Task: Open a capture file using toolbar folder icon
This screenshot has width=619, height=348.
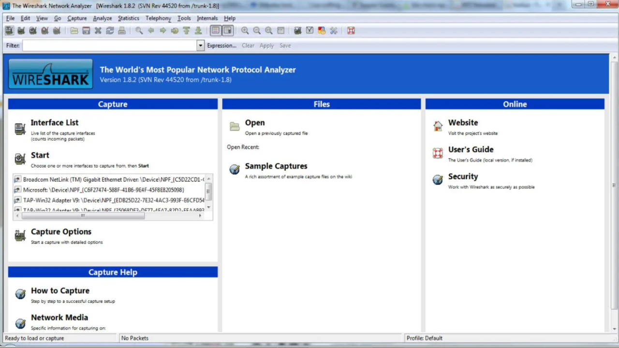Action: (74, 30)
